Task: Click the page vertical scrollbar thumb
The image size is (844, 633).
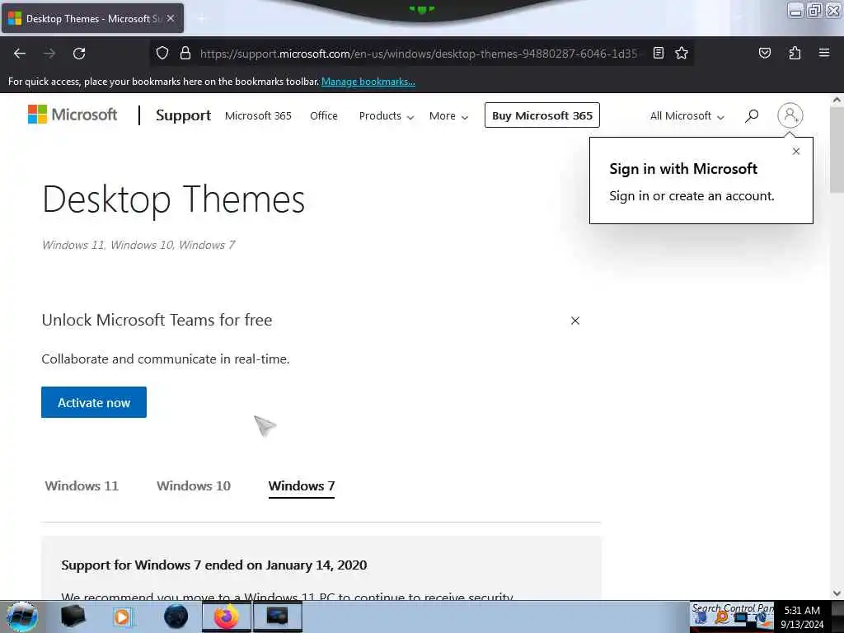Action: [x=837, y=149]
